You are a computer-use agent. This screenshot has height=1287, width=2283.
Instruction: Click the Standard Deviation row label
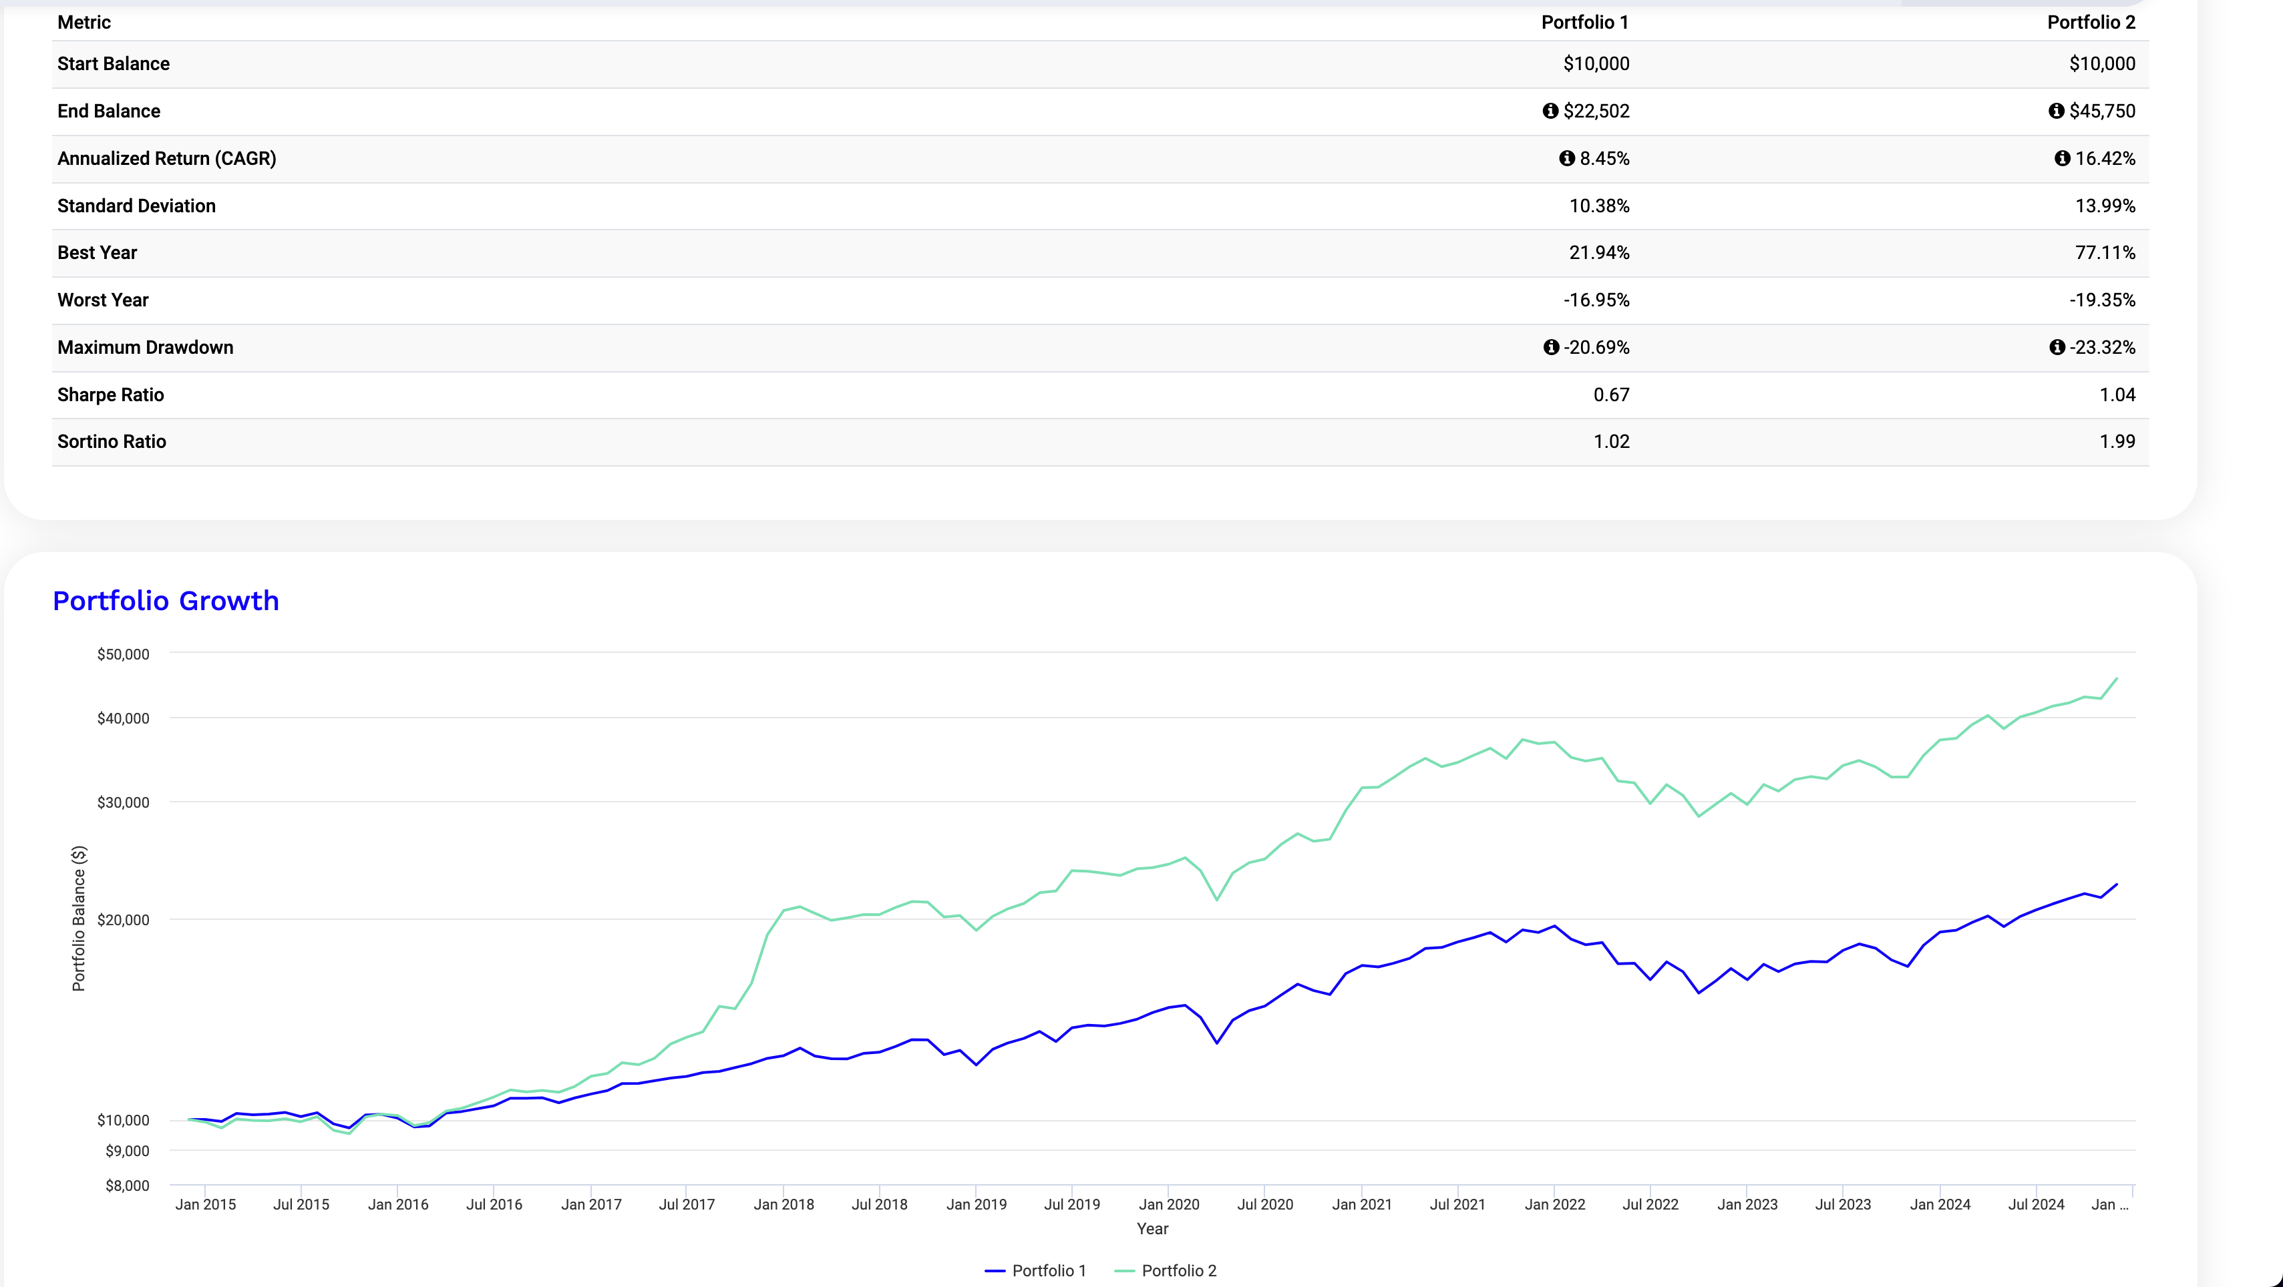coord(136,206)
